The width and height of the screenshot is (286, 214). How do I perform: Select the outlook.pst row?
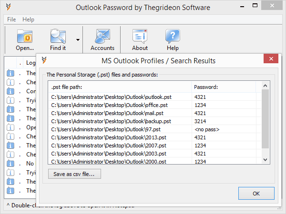point(154,97)
